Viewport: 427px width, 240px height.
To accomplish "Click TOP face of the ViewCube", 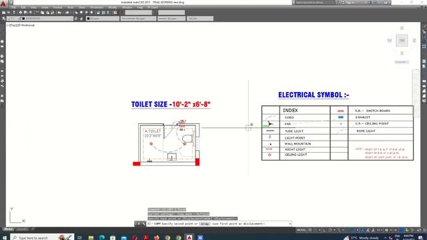I will [x=402, y=41].
